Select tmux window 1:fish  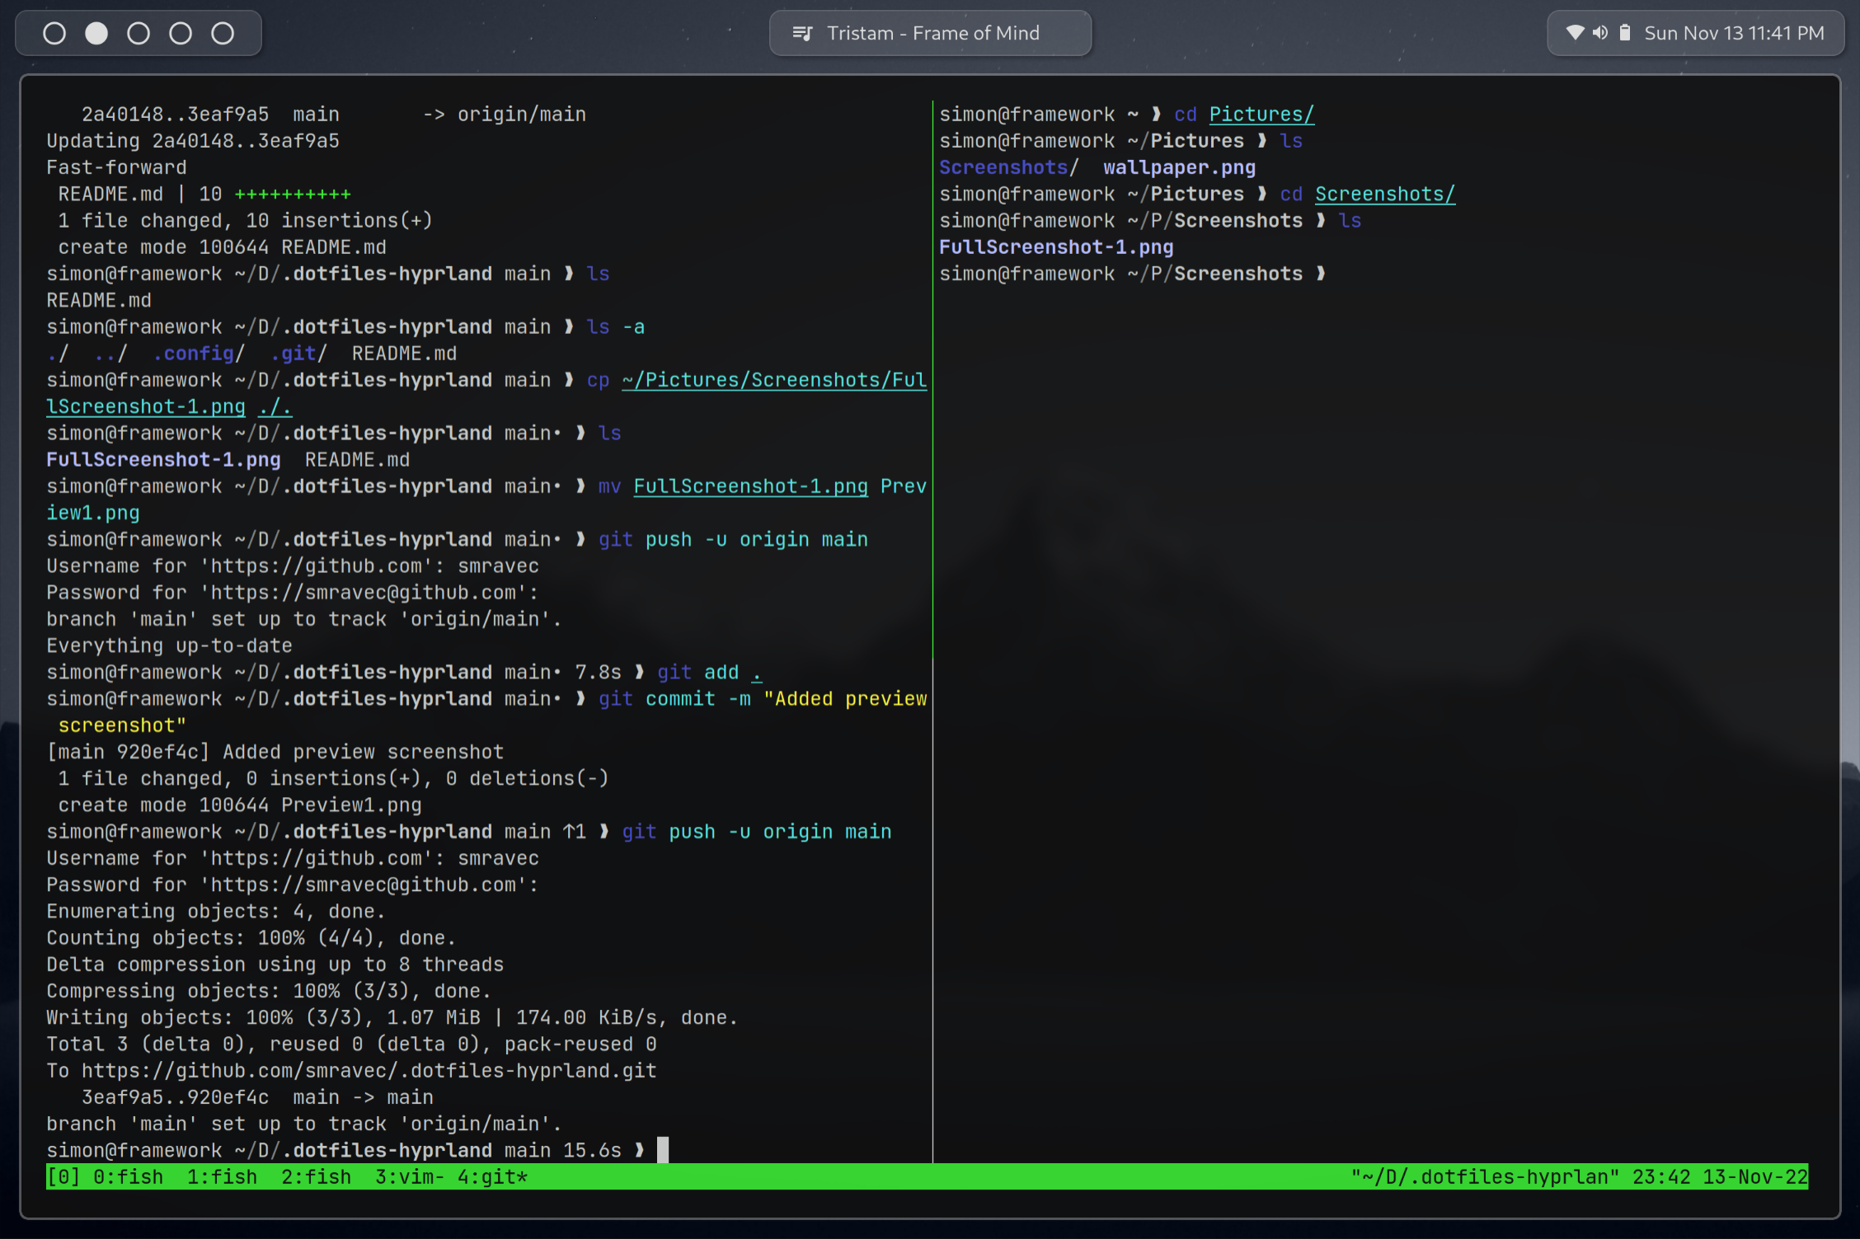(x=222, y=1176)
